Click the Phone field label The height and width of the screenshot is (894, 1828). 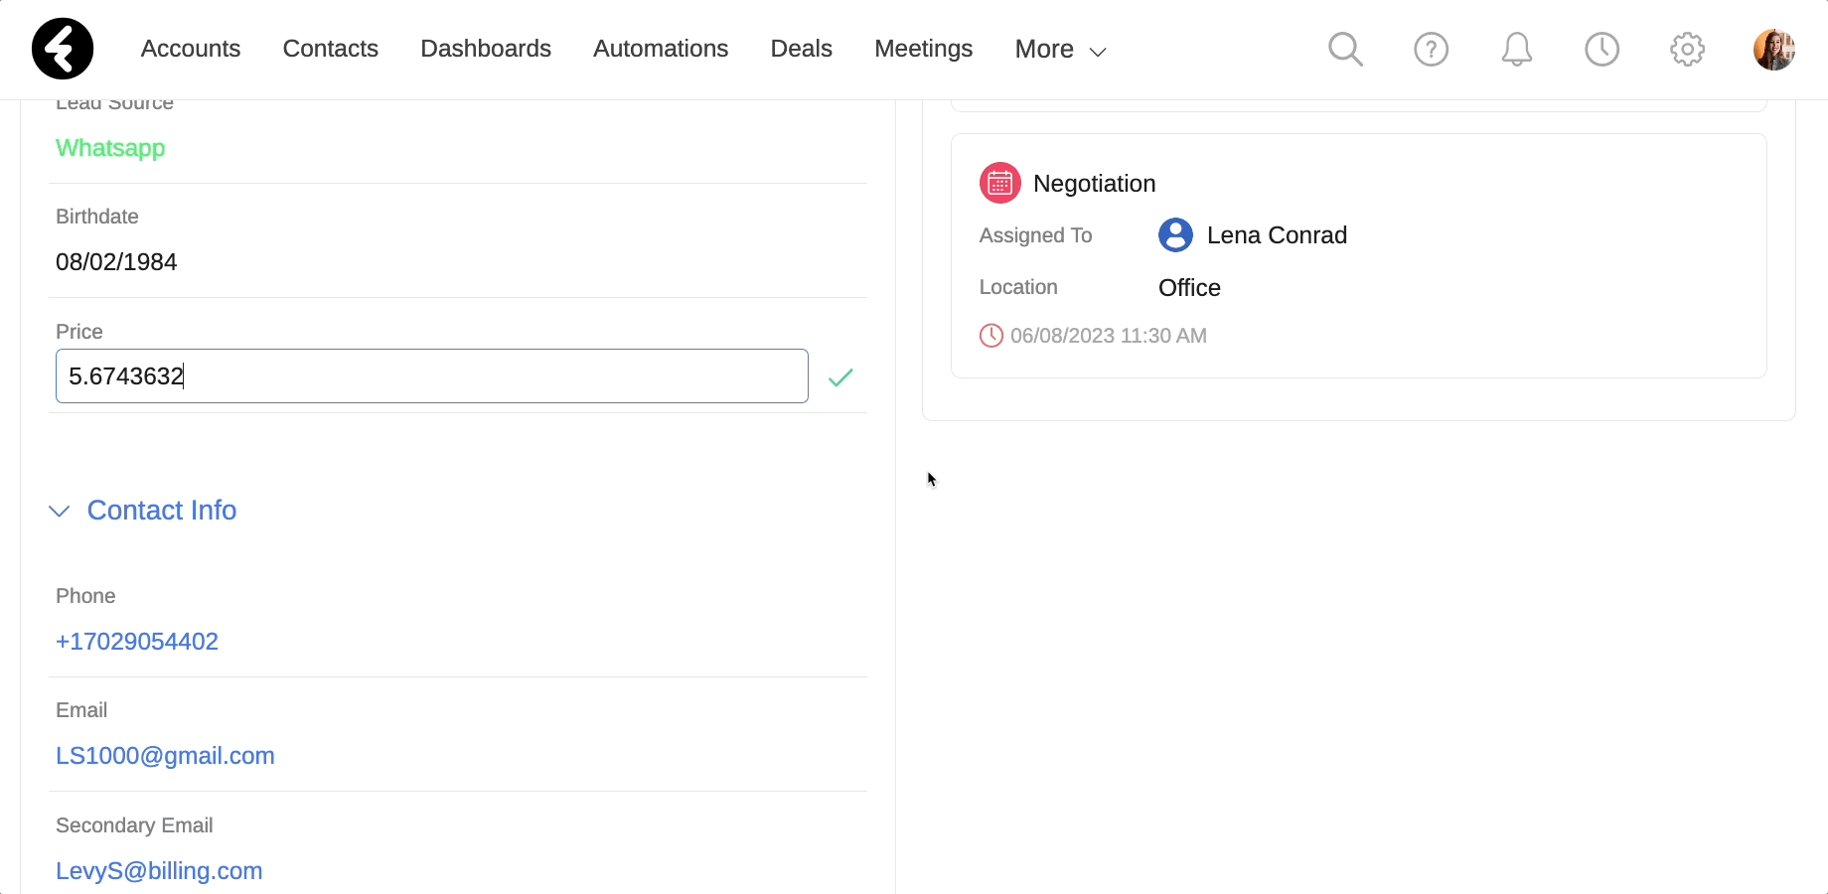[x=85, y=596]
